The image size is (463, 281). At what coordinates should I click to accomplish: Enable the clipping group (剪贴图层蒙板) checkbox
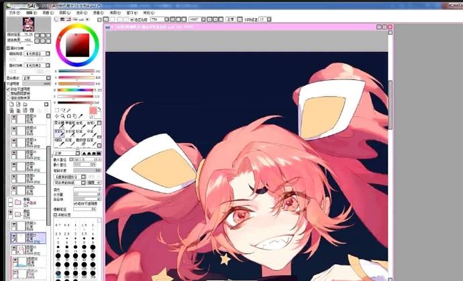pyautogui.click(x=8, y=93)
